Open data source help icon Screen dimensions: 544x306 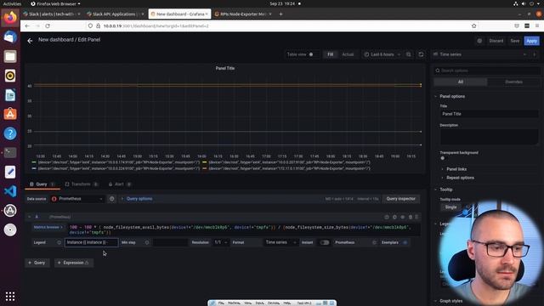(x=111, y=199)
